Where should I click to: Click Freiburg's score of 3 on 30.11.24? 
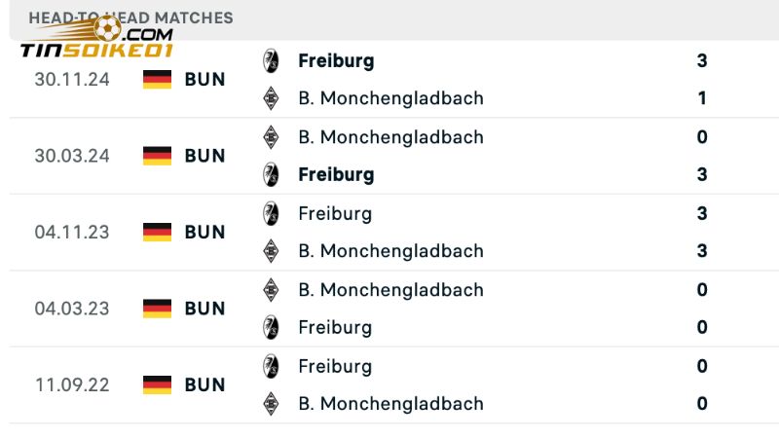click(702, 60)
